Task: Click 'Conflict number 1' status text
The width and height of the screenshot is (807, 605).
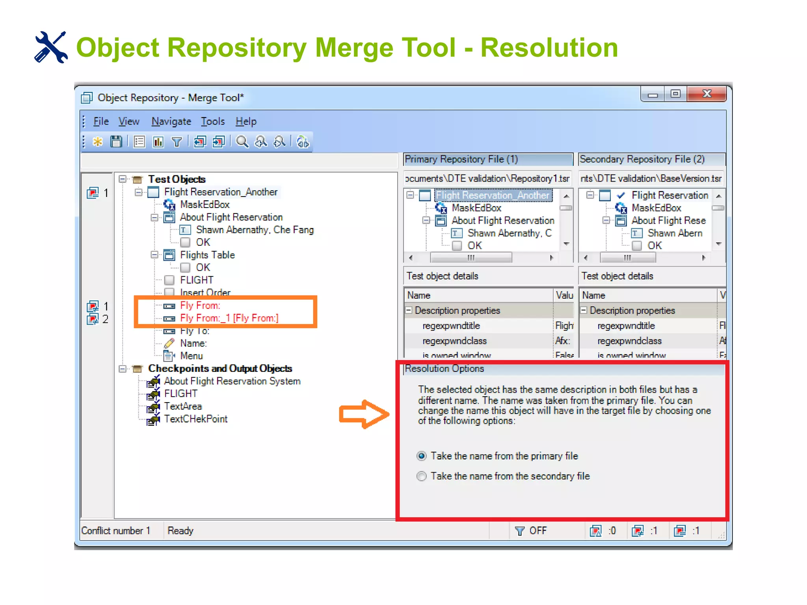Action: coord(116,531)
